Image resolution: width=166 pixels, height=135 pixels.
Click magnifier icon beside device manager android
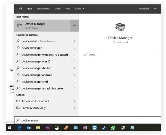pyautogui.click(x=18, y=75)
